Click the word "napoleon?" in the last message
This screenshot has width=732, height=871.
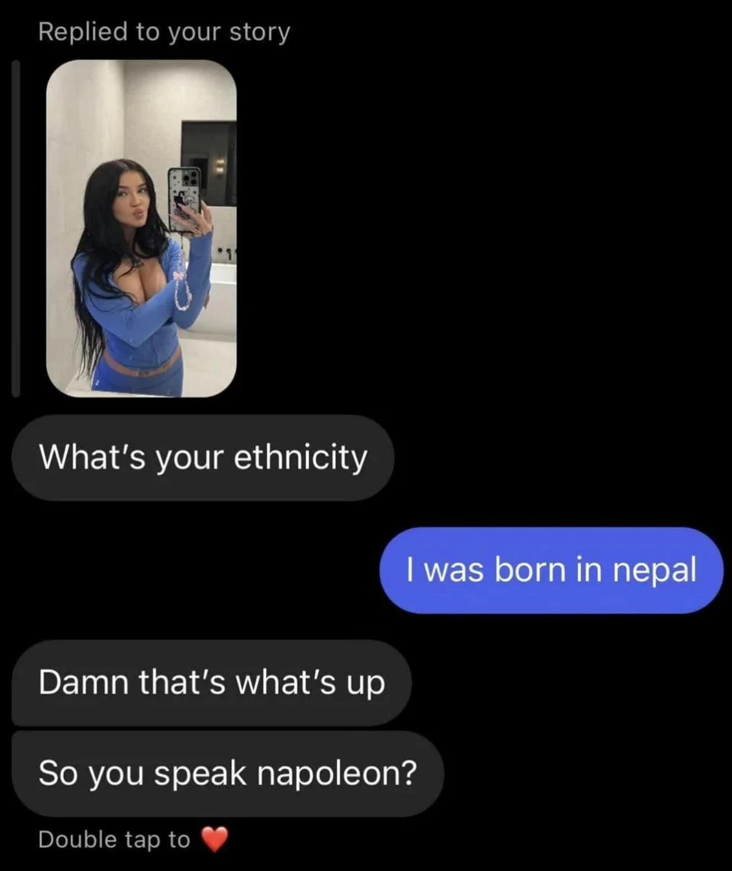[x=337, y=773]
